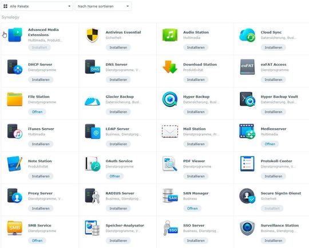Screen dimensions: 309x248
Task: Open File Station with Öffnen button
Action: pos(37,112)
